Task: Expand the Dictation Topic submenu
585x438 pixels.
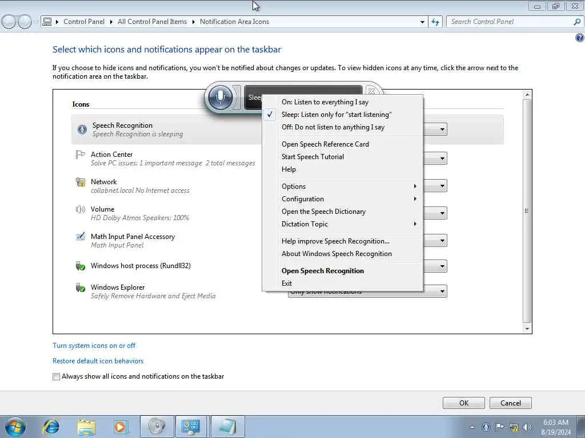Action: pyautogui.click(x=343, y=224)
